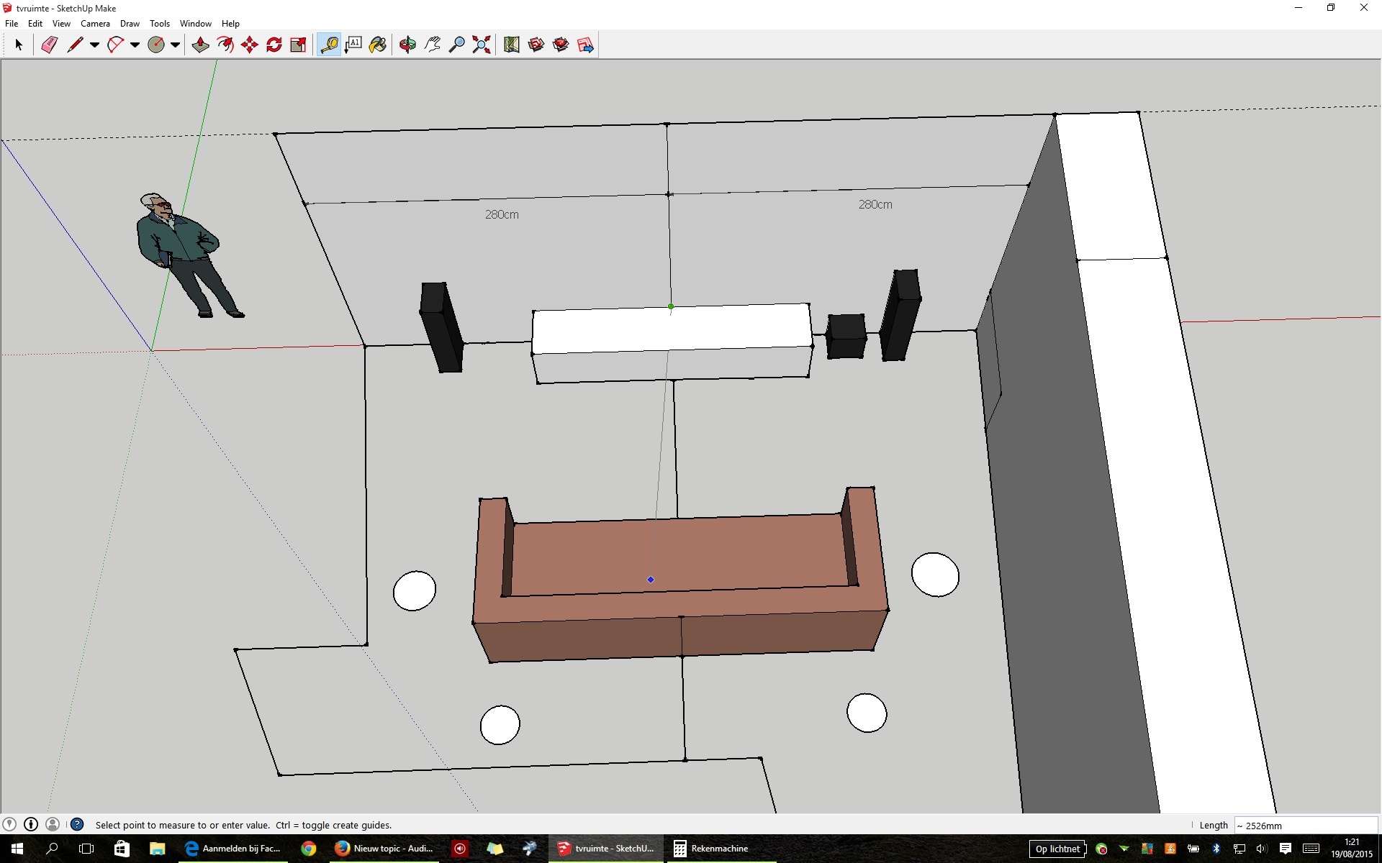Open the Window menu
The image size is (1382, 863).
pos(195,24)
